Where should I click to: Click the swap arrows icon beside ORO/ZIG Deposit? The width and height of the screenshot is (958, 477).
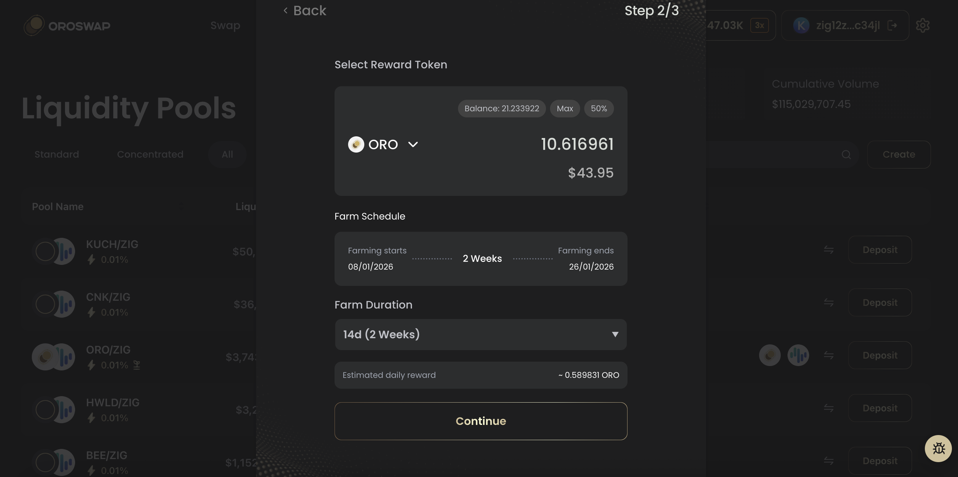coord(828,355)
